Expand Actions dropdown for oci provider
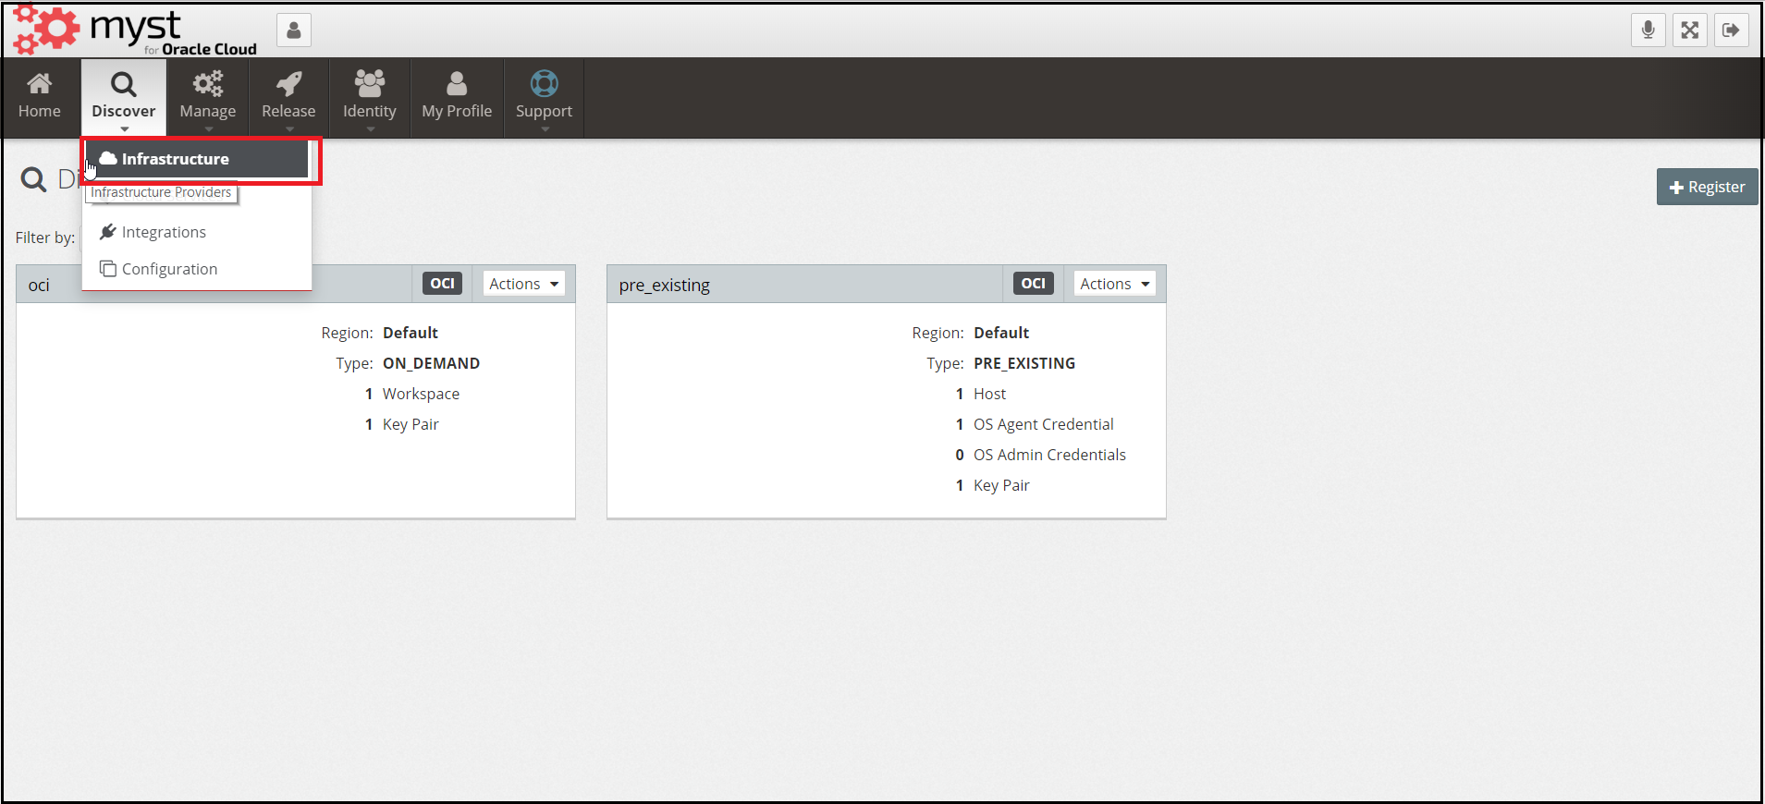 523,284
